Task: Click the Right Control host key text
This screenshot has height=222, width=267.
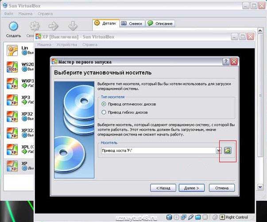Action: pyautogui.click(x=237, y=217)
